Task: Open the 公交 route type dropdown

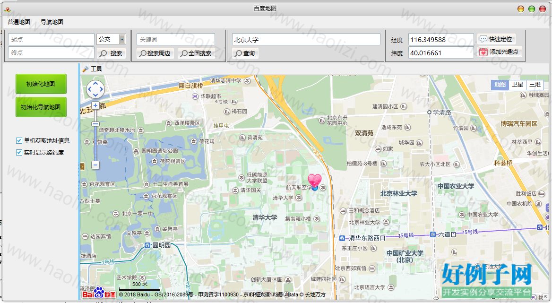Action: point(122,39)
